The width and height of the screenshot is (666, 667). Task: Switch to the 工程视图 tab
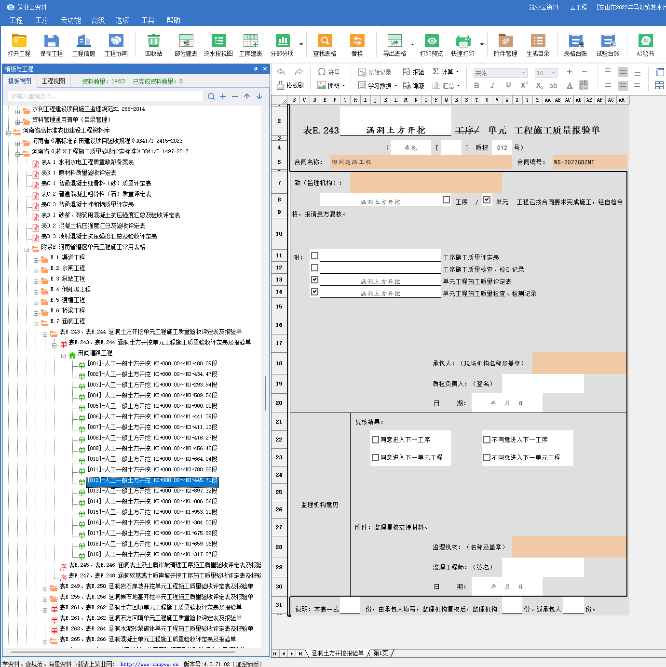53,81
